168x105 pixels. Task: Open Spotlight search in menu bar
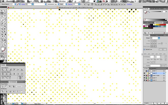pos(160,1)
